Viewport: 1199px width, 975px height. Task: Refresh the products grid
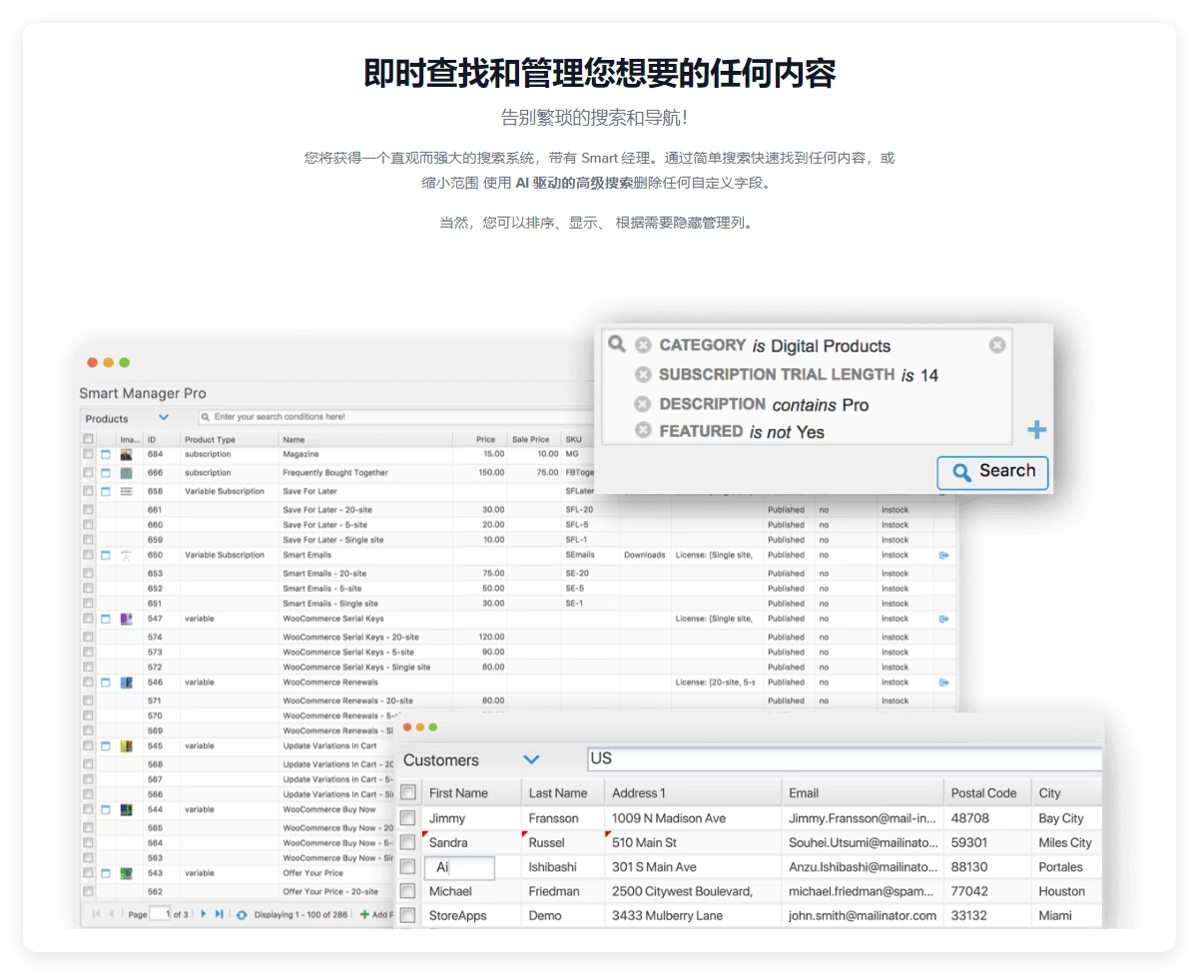click(x=241, y=914)
